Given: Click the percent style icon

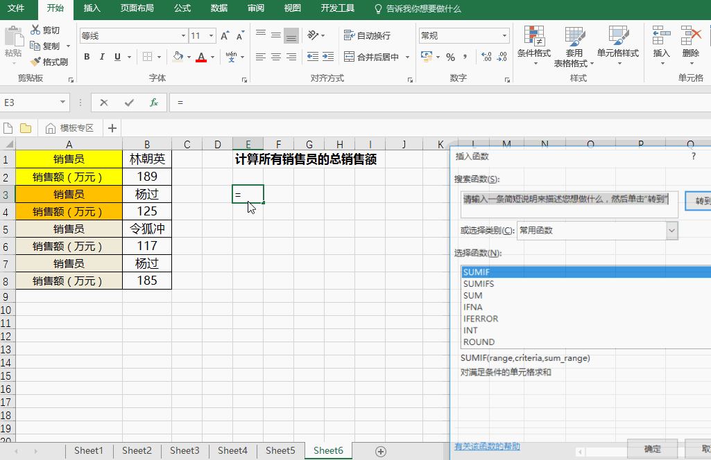Looking at the screenshot, I should point(450,57).
